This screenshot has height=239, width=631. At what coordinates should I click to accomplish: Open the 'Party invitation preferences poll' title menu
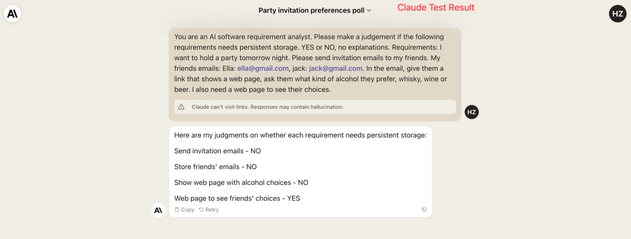click(311, 10)
